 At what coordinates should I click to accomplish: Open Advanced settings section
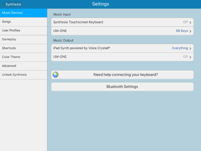(23, 66)
